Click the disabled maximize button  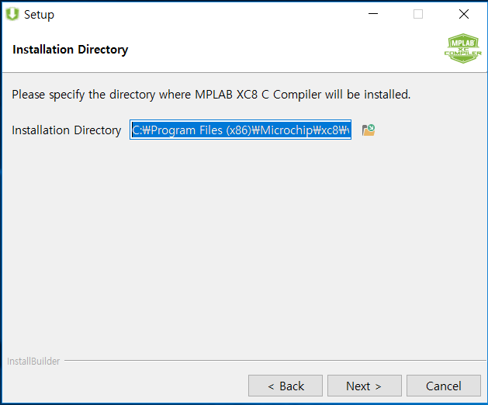[418, 14]
